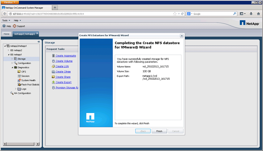Click the Create Share folder icon
The height and width of the screenshot is (151, 263).
(53, 77)
